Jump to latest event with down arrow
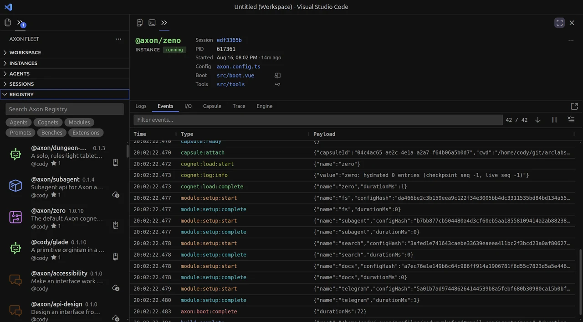The height and width of the screenshot is (322, 583). [x=538, y=119]
